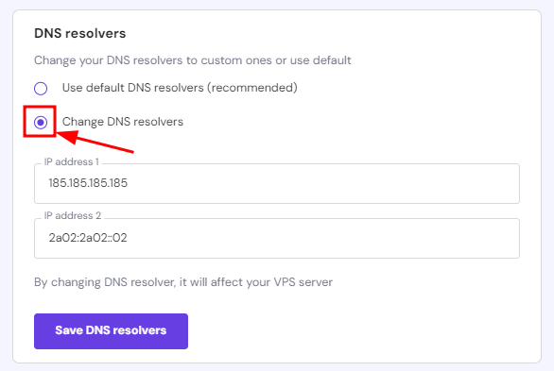Click the 'IP address 2' floating field label

pyautogui.click(x=73, y=215)
